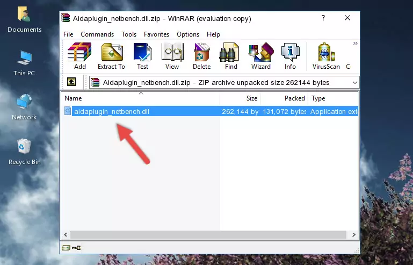413x265 pixels.
Task: Click the 262,144 size value
Action: point(240,112)
